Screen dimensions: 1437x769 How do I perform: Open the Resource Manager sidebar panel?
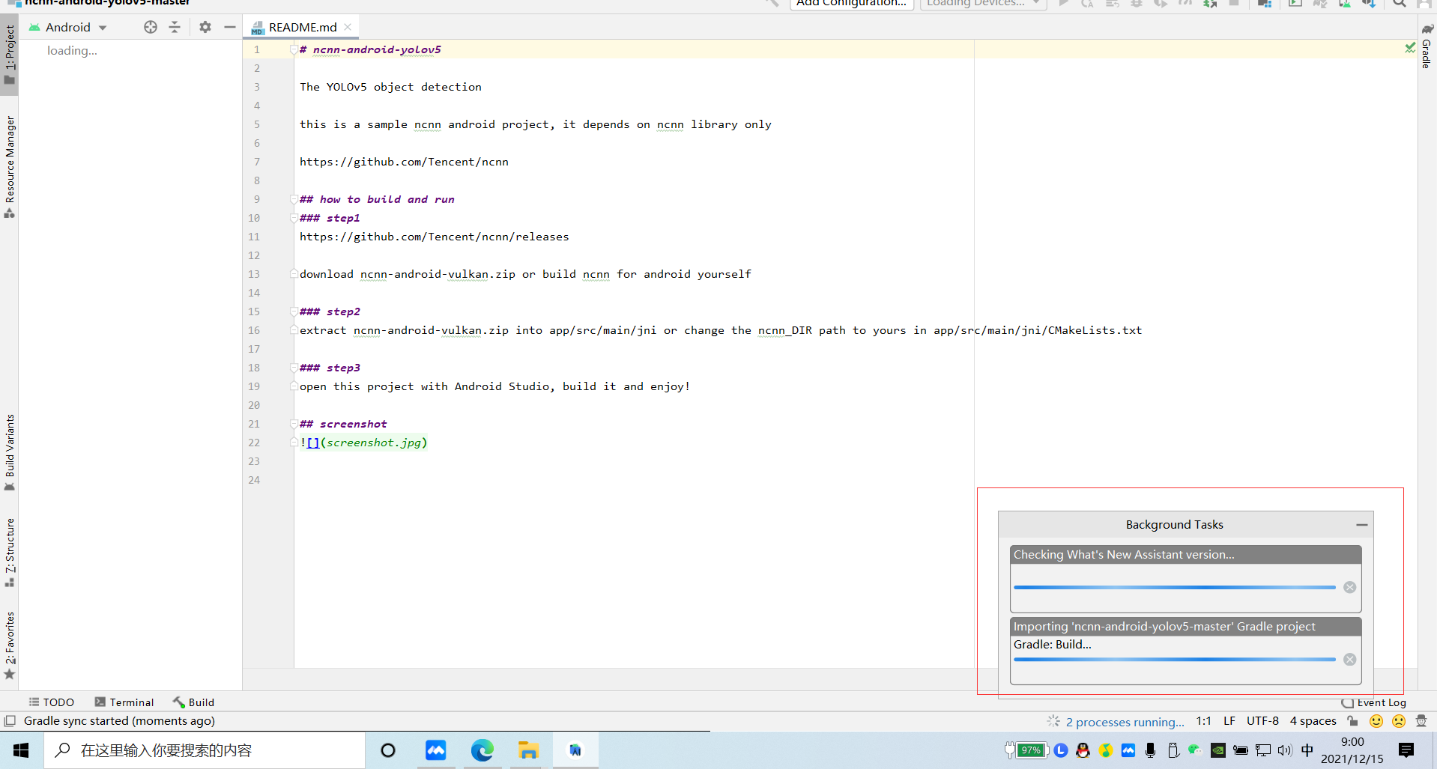[x=10, y=161]
